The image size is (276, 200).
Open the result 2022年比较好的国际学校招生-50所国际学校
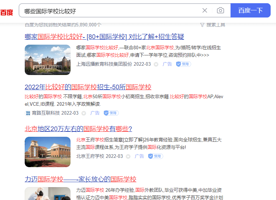[x=88, y=87]
